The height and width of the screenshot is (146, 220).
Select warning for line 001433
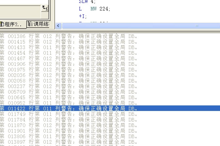tap(110, 47)
